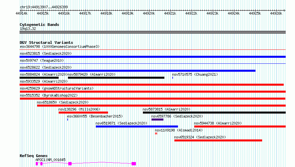Image resolution: width=295 pixels, height=167 pixels.
Task: Click the nsv138296 Mills2006 red bar
Action: coord(83,113)
